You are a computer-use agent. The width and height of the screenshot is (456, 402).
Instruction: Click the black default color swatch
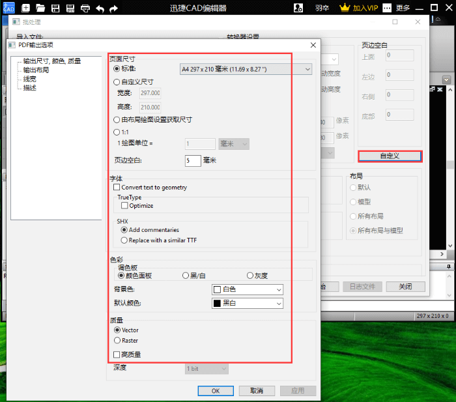click(217, 304)
